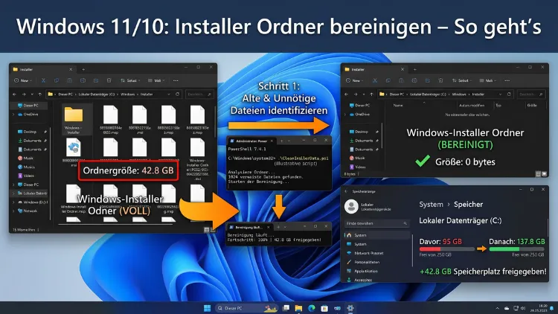The image size is (558, 314).
Task: Show hidden system tray icons chevron
Action: [497, 308]
